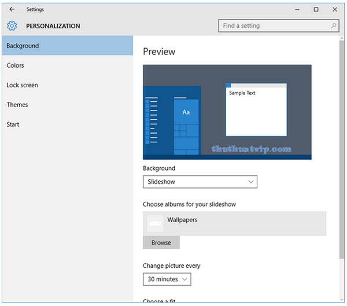Click the Personalization gear icon

[x=12, y=26]
